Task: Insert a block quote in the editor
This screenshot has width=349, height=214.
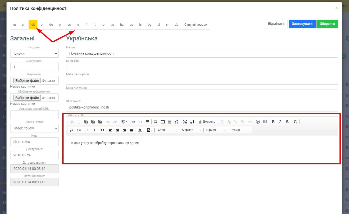Action: (102, 130)
